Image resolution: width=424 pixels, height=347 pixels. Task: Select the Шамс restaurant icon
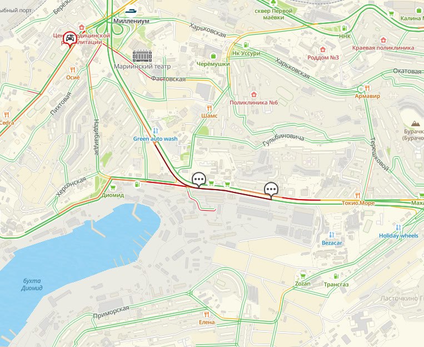coord(209,108)
